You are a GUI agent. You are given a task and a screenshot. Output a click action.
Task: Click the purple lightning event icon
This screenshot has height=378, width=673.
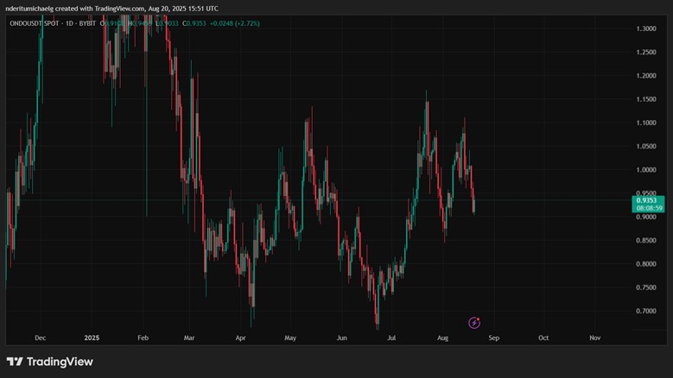pos(473,323)
